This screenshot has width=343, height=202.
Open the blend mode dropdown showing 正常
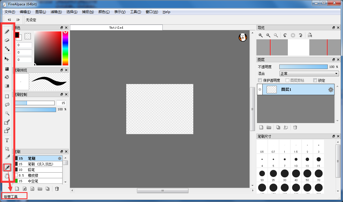click(x=309, y=74)
